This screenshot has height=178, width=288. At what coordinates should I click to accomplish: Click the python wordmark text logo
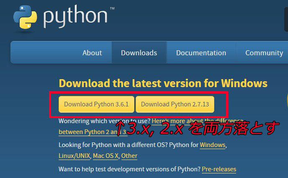[75, 16]
